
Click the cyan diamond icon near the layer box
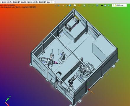click(108, 6)
